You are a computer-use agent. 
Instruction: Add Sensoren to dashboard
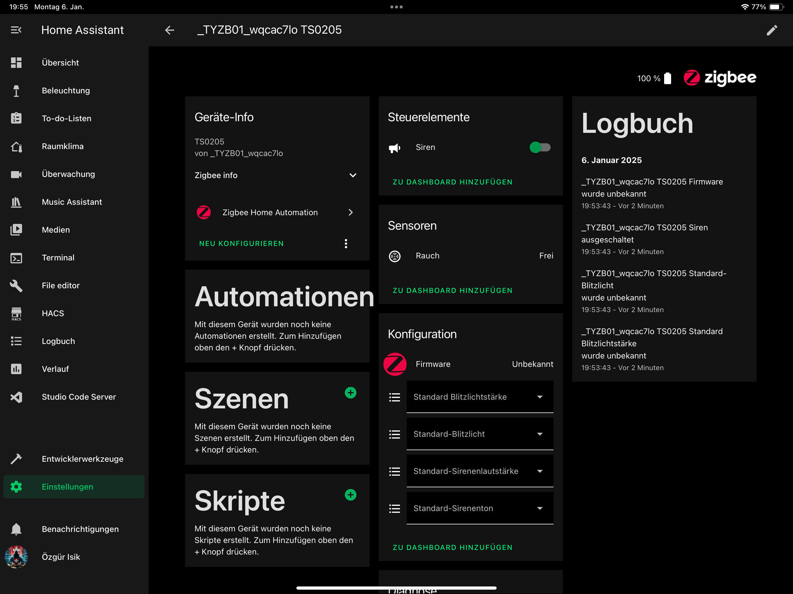[453, 291]
